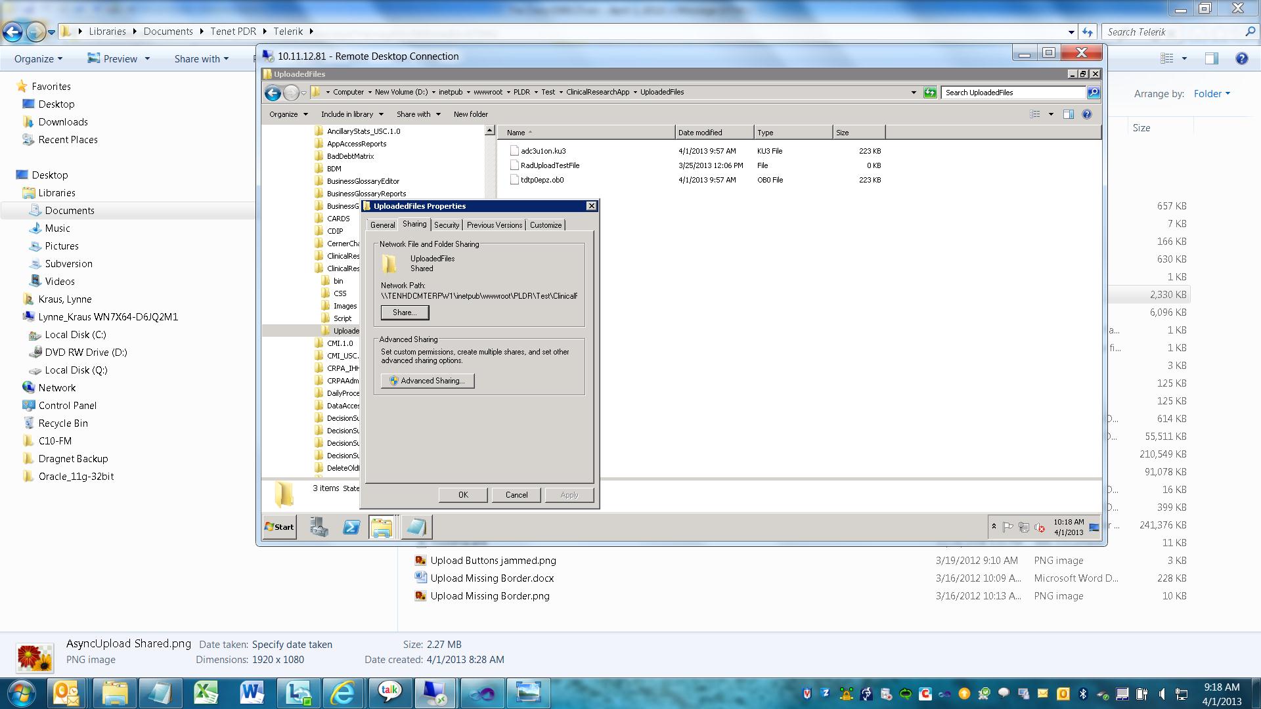Viewport: 1261px width, 709px height.
Task: Open the Include in library dropdown
Action: pos(352,114)
